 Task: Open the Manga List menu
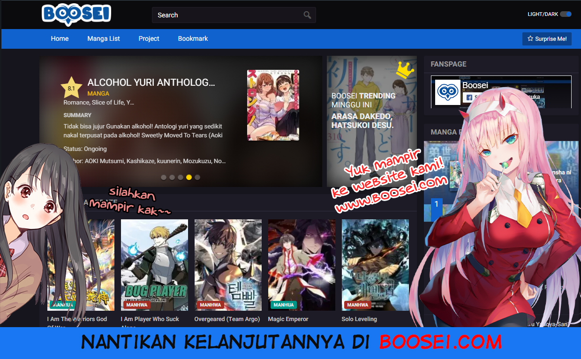pyautogui.click(x=103, y=38)
